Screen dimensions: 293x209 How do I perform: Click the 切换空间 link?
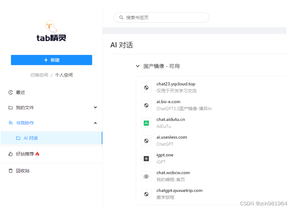click(x=39, y=75)
